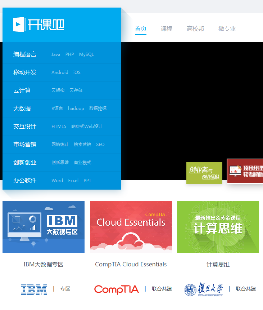Select the 大数据 category
This screenshot has height=310, width=263.
[x=22, y=108]
